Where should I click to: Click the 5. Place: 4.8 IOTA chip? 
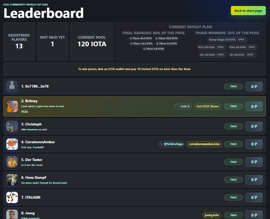point(153,49)
